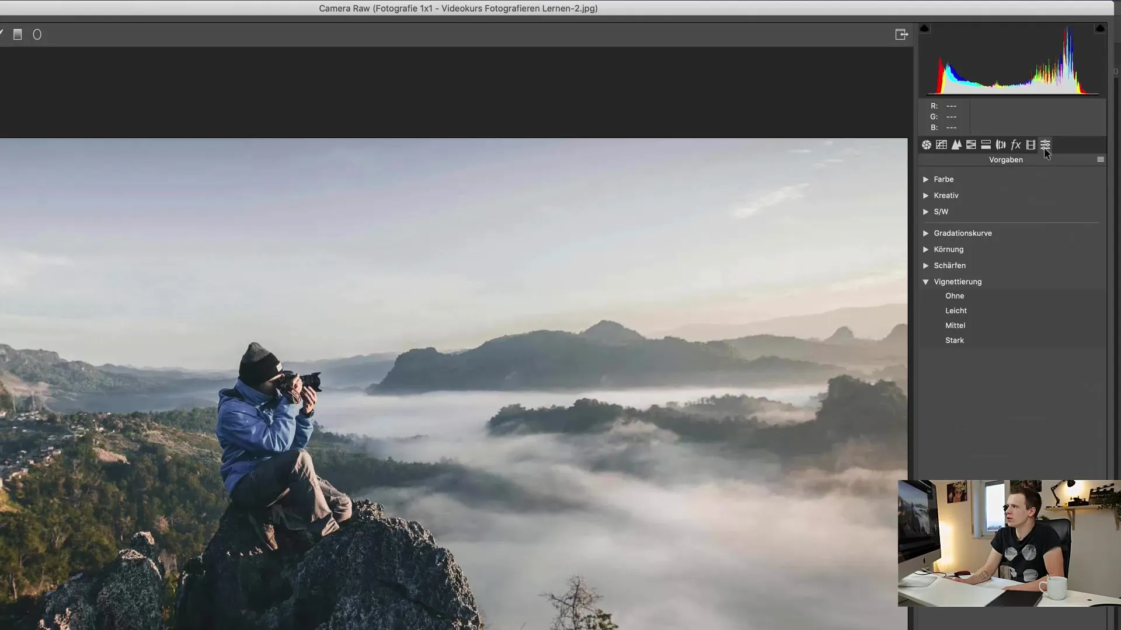This screenshot has width=1121, height=630.
Task: Open the Lens Corrections panel tab
Action: (1001, 145)
